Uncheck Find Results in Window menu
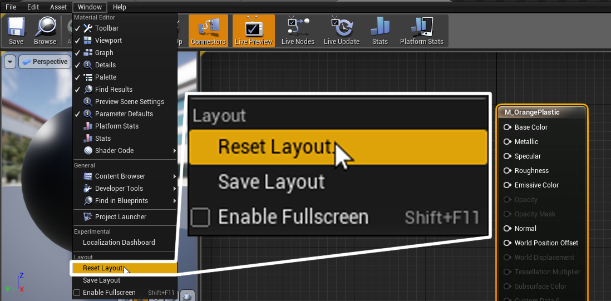Image resolution: width=611 pixels, height=301 pixels. [125, 90]
